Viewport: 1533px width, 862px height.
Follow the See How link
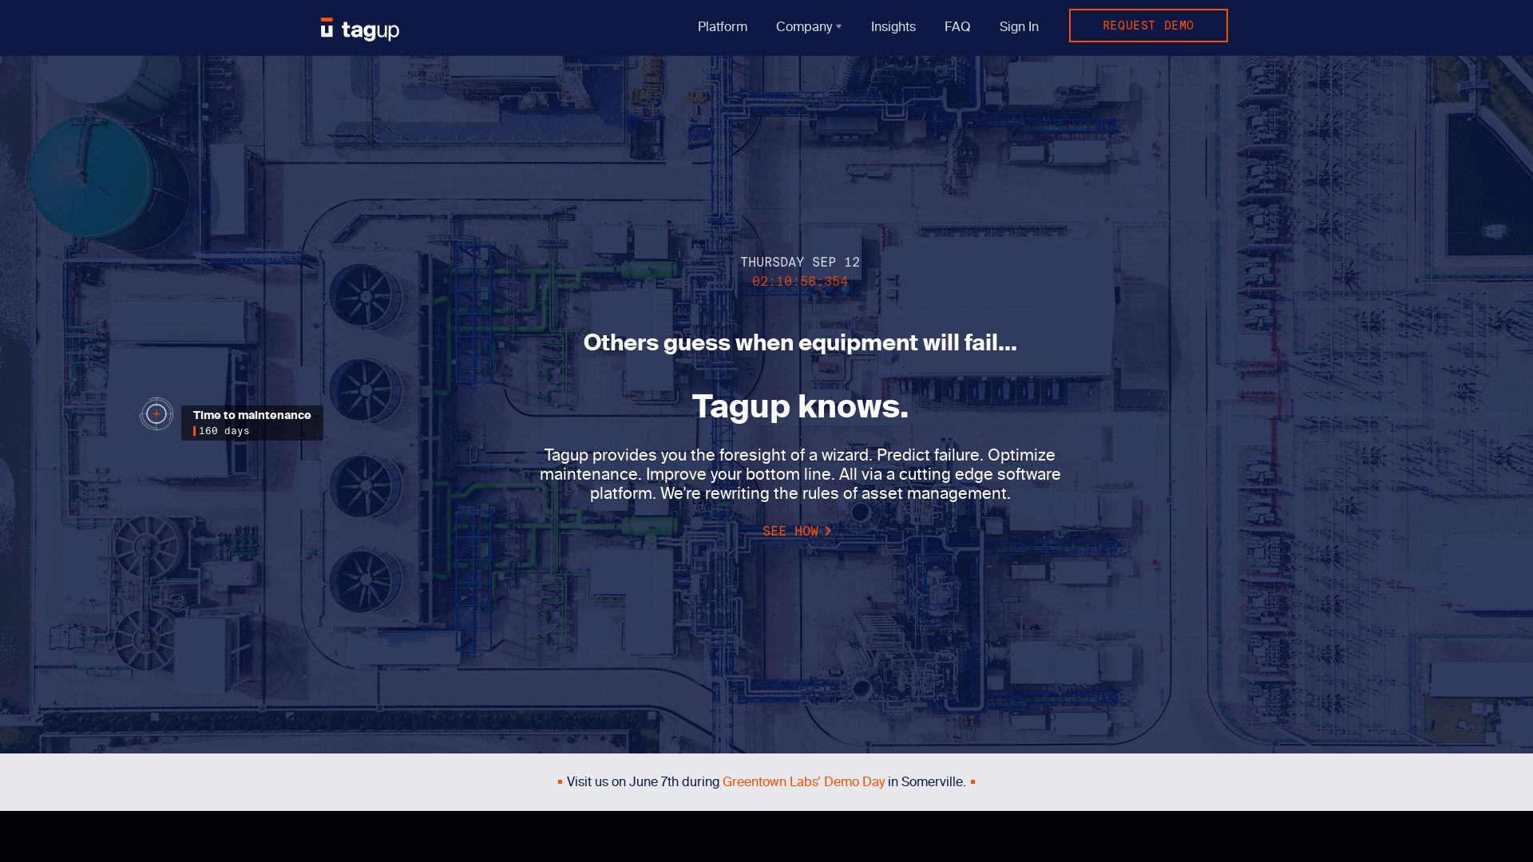point(790,531)
